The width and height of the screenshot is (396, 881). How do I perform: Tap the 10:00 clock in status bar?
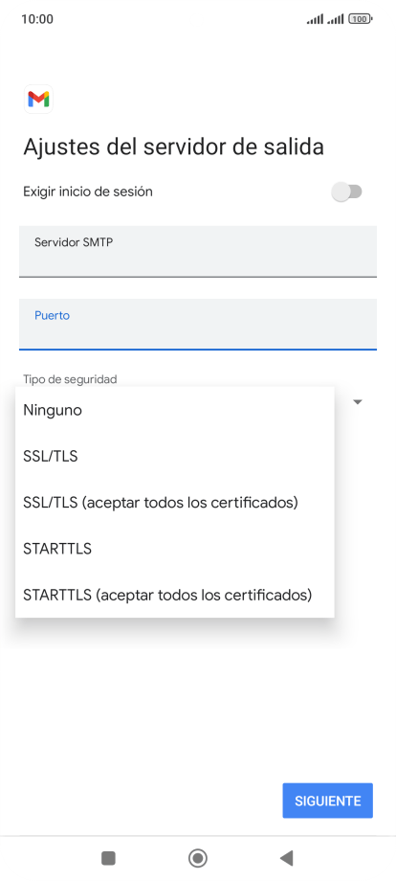pos(37,19)
